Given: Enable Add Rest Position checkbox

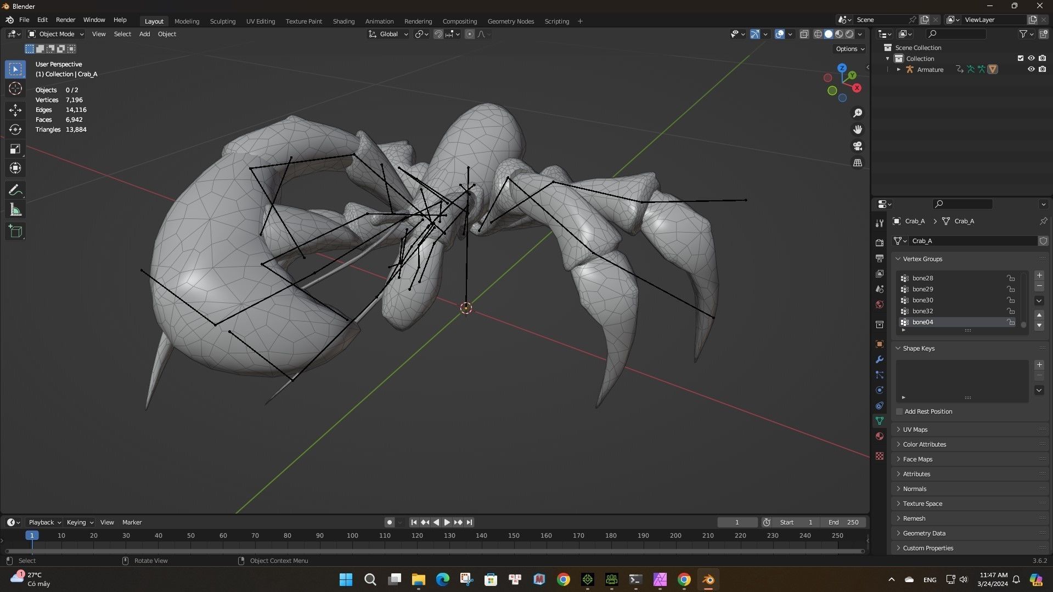Looking at the screenshot, I should pos(899,411).
